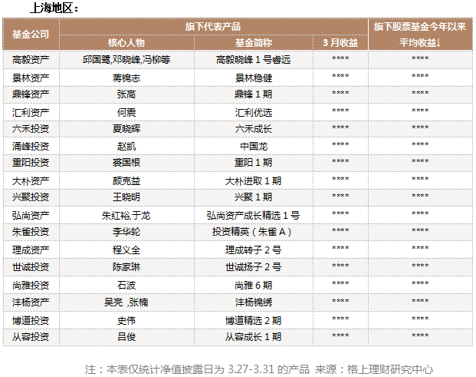
Task: Select the fund 大朴进取1期
Action: click(x=254, y=181)
